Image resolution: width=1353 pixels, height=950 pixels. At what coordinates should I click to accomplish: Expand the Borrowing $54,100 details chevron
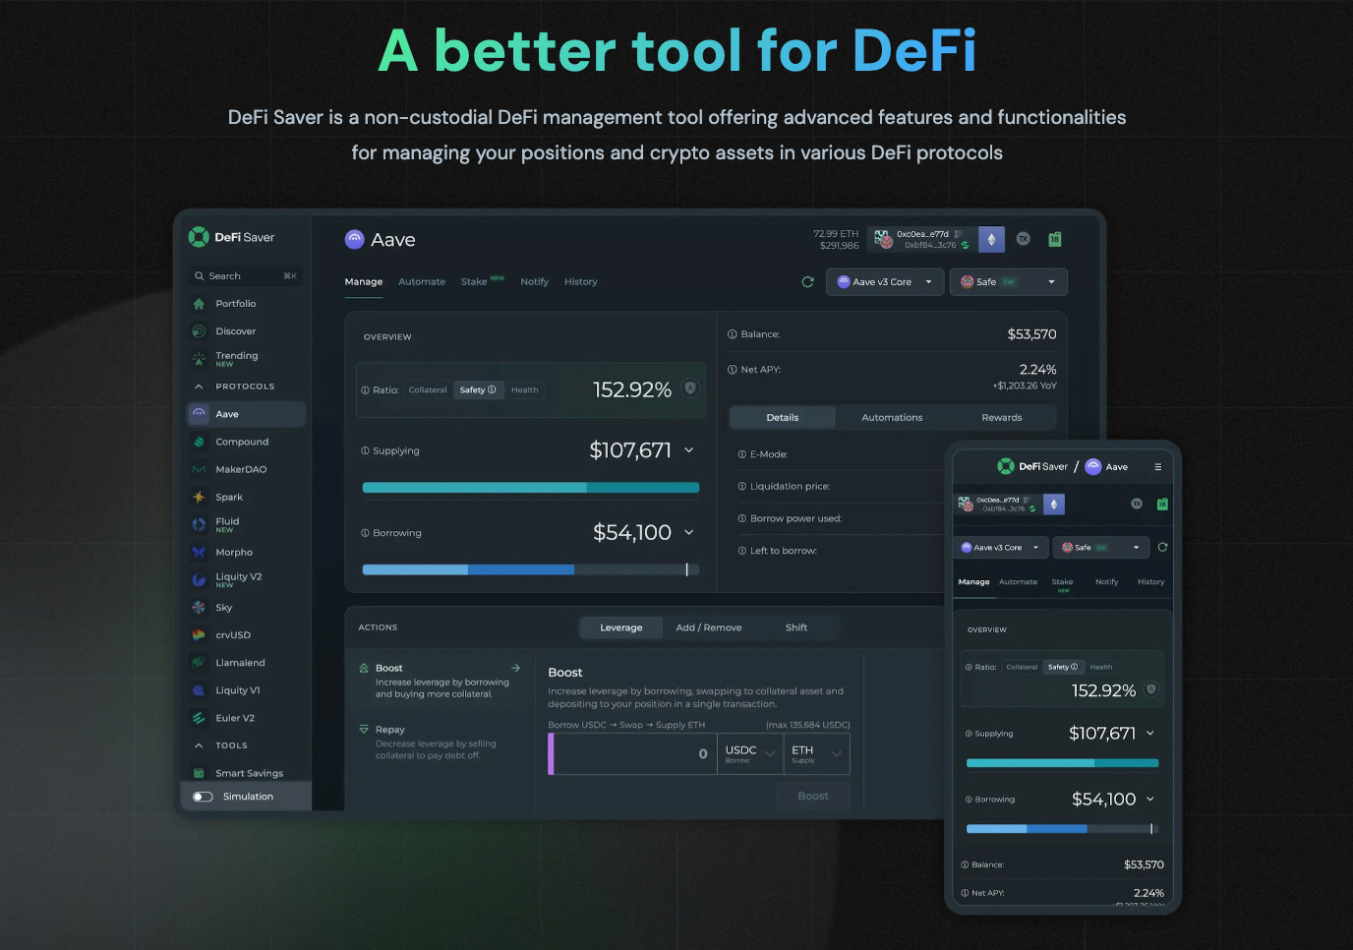689,532
